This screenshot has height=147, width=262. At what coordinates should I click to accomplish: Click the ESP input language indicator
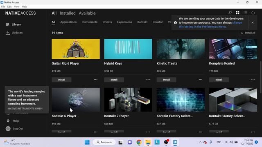point(219,142)
